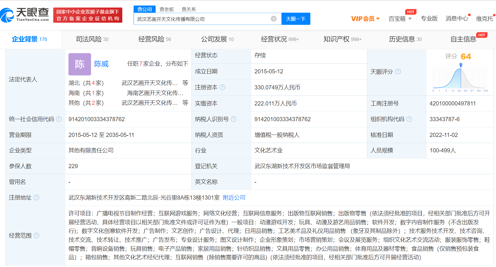Select taxpayer qualification 增值税一般纳税人
496x267 pixels.
[277, 135]
